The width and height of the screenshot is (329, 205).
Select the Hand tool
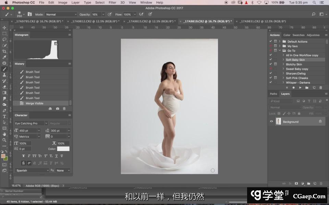pyautogui.click(x=4, y=134)
